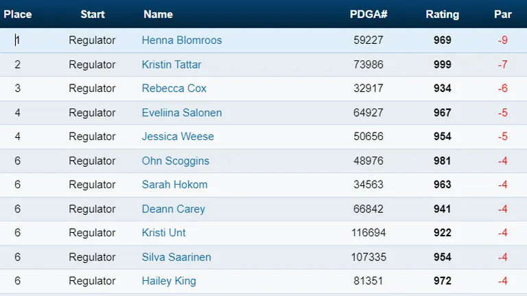Select the Deann Carey link
The image size is (527, 296).
[x=174, y=209]
